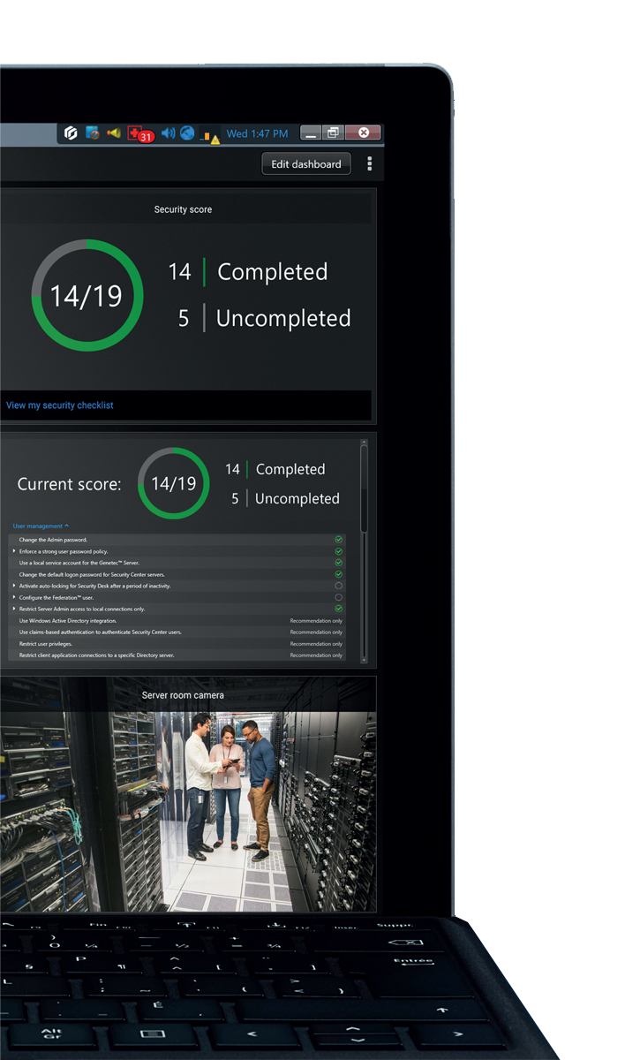Click the large '5 Uncompleted' text
The height and width of the screenshot is (1060, 625).
[x=264, y=318]
